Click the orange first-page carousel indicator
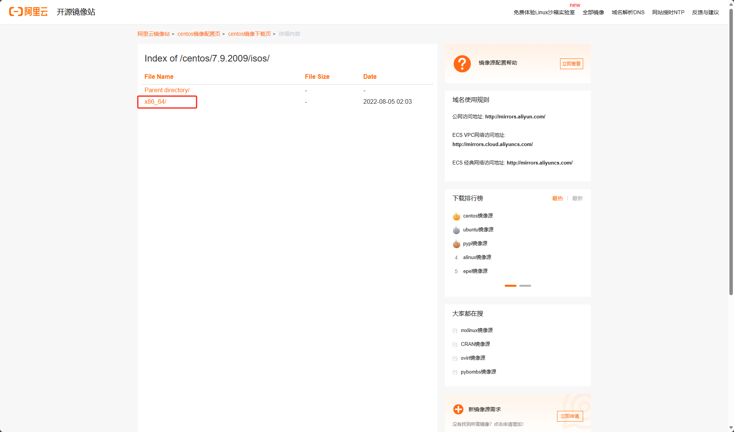The image size is (734, 432). coord(510,286)
